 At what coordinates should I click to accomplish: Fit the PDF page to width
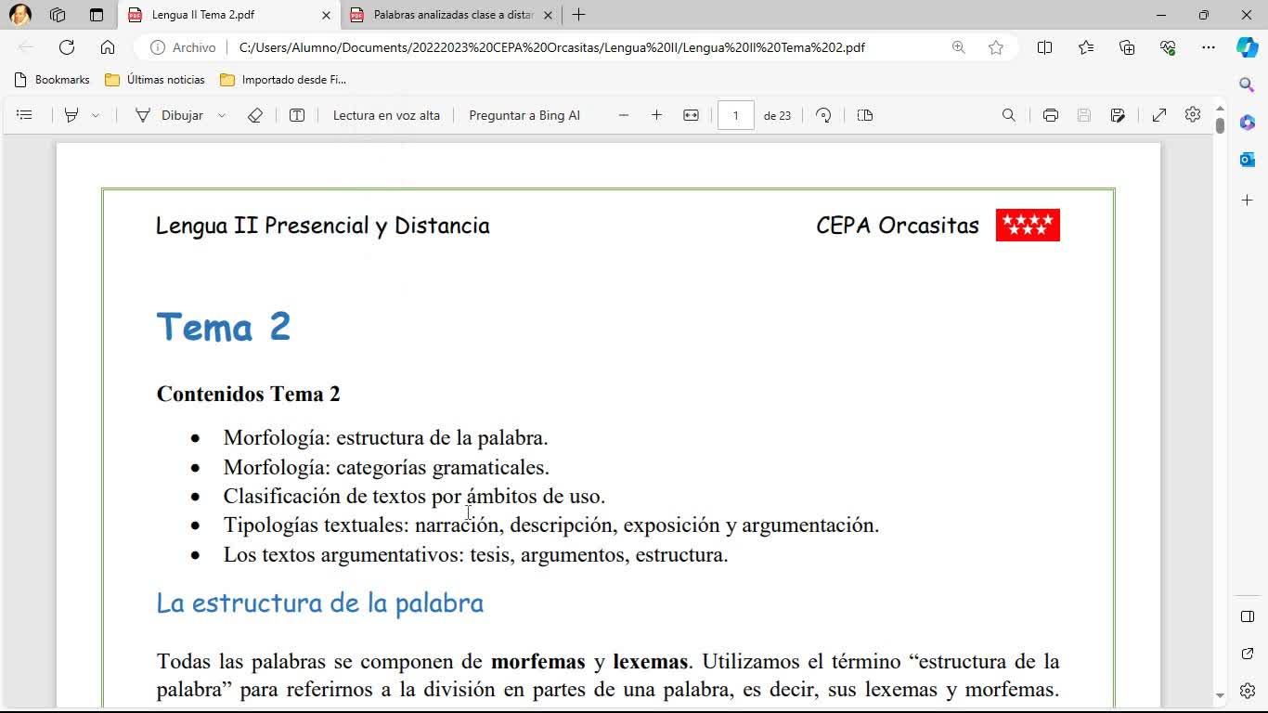pos(691,115)
